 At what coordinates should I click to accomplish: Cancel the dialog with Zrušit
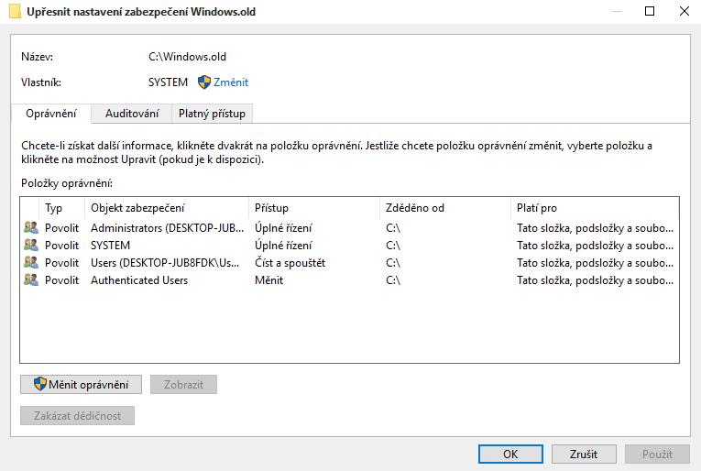pyautogui.click(x=584, y=454)
